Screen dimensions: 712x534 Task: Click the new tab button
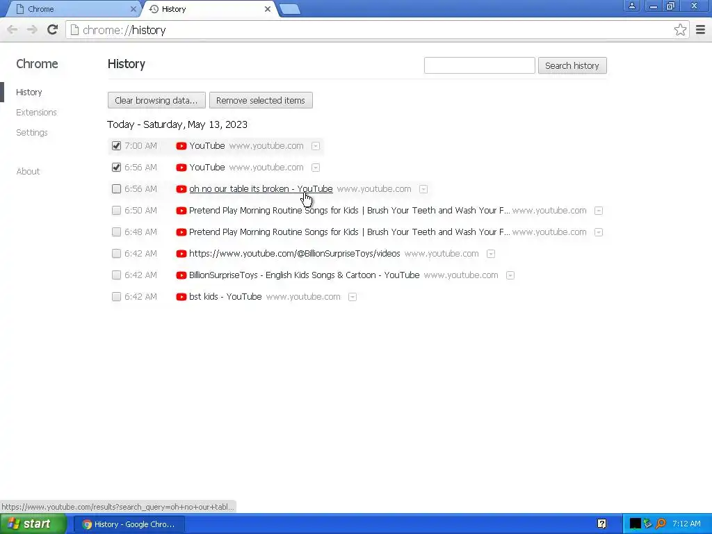[x=290, y=9]
